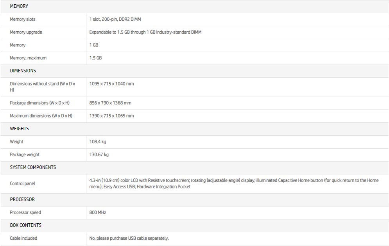Click the "Package weight" row label

(x=25, y=154)
